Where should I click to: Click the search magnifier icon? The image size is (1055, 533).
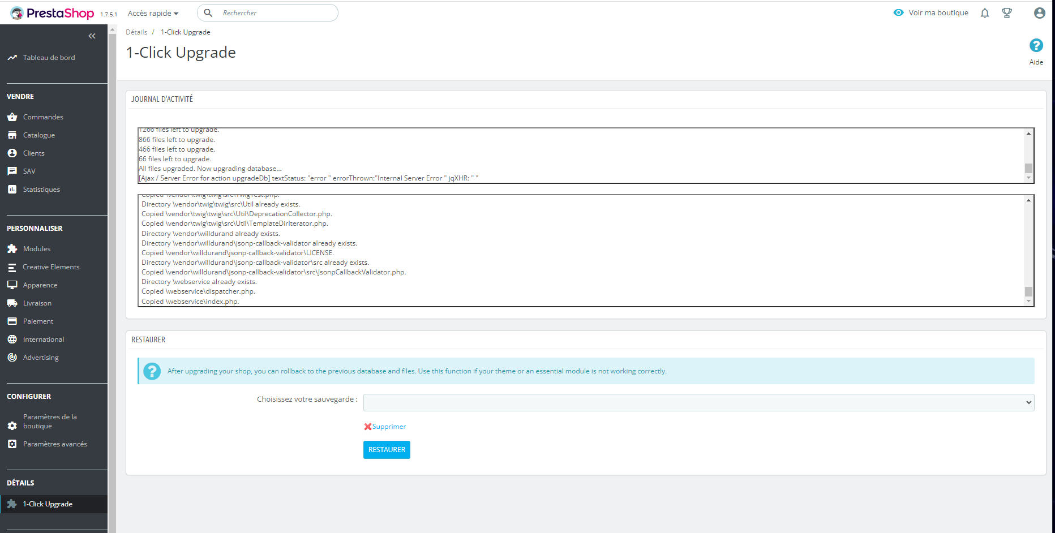pyautogui.click(x=208, y=13)
